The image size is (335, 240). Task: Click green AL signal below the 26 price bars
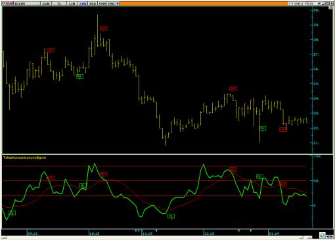[80, 76]
